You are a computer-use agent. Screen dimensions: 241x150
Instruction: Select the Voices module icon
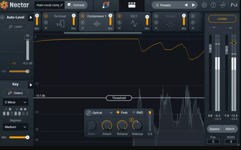pos(170,24)
